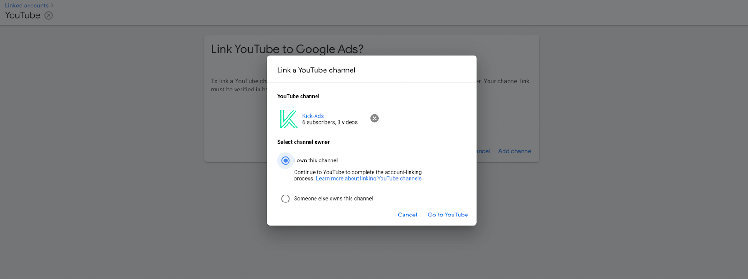Click the 'Select channel owner' label

[303, 142]
